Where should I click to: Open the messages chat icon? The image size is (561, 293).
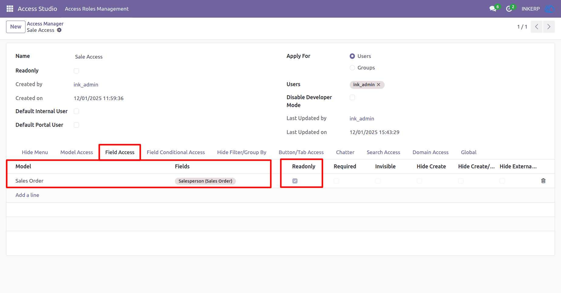(x=493, y=9)
